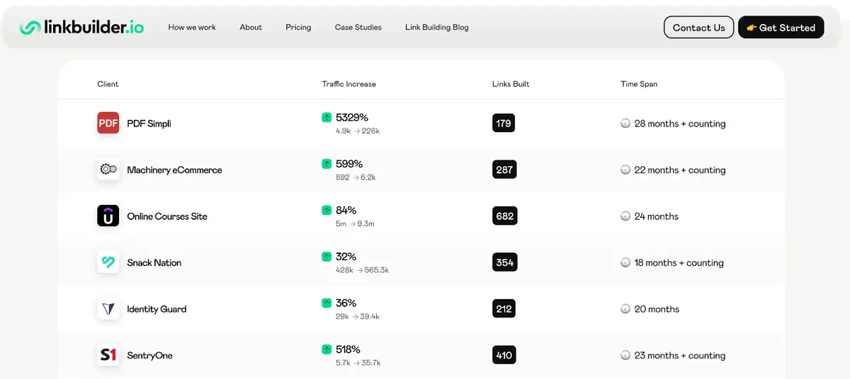The height and width of the screenshot is (379, 850).
Task: Click the 682 links built badge
Action: tap(505, 216)
